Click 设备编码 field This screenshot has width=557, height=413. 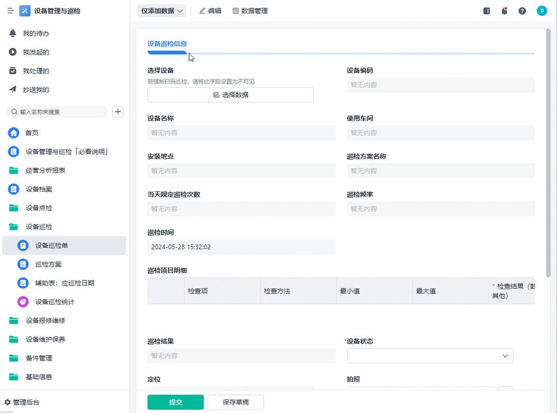click(x=441, y=85)
